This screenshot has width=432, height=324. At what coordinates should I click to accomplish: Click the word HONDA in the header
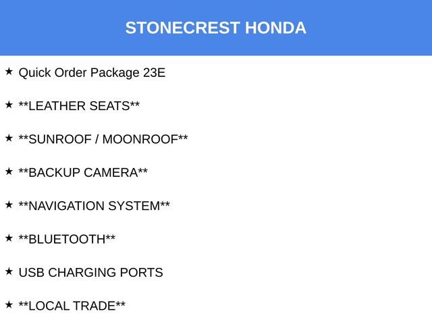(275, 28)
